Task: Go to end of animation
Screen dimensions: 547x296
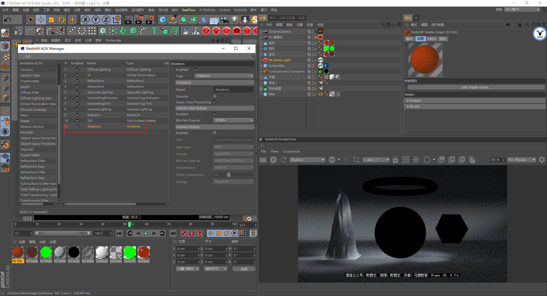Action: point(173,233)
